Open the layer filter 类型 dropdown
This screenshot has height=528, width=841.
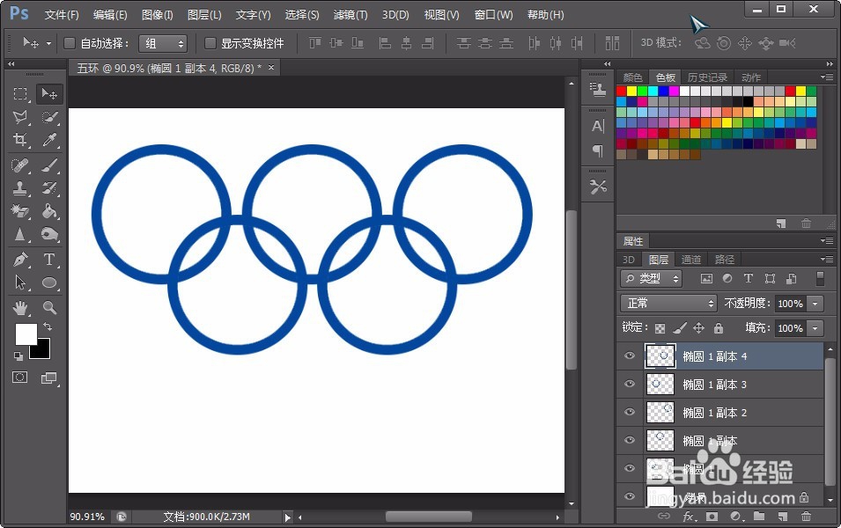[x=651, y=278]
